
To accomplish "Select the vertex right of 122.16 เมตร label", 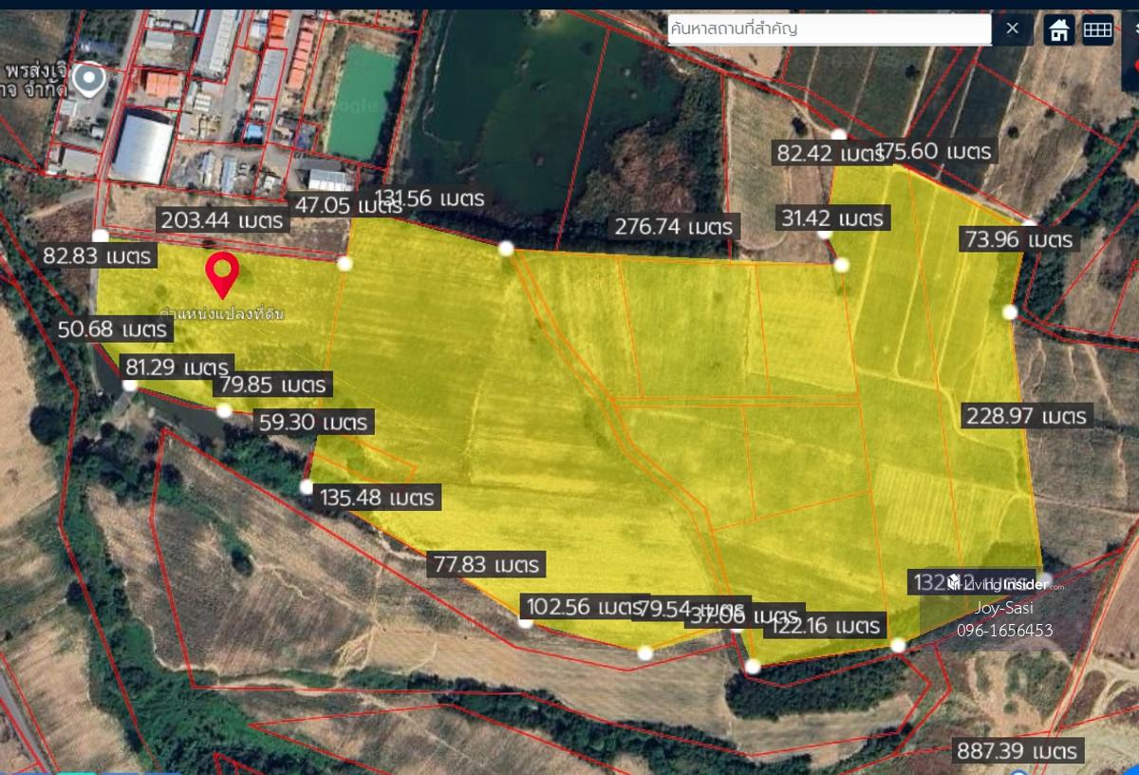I will pos(898,645).
